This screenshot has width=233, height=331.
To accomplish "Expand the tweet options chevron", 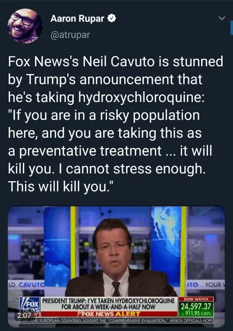I will click(222, 18).
